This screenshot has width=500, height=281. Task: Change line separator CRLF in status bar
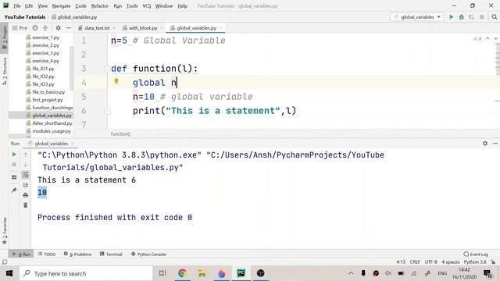tap(415, 262)
